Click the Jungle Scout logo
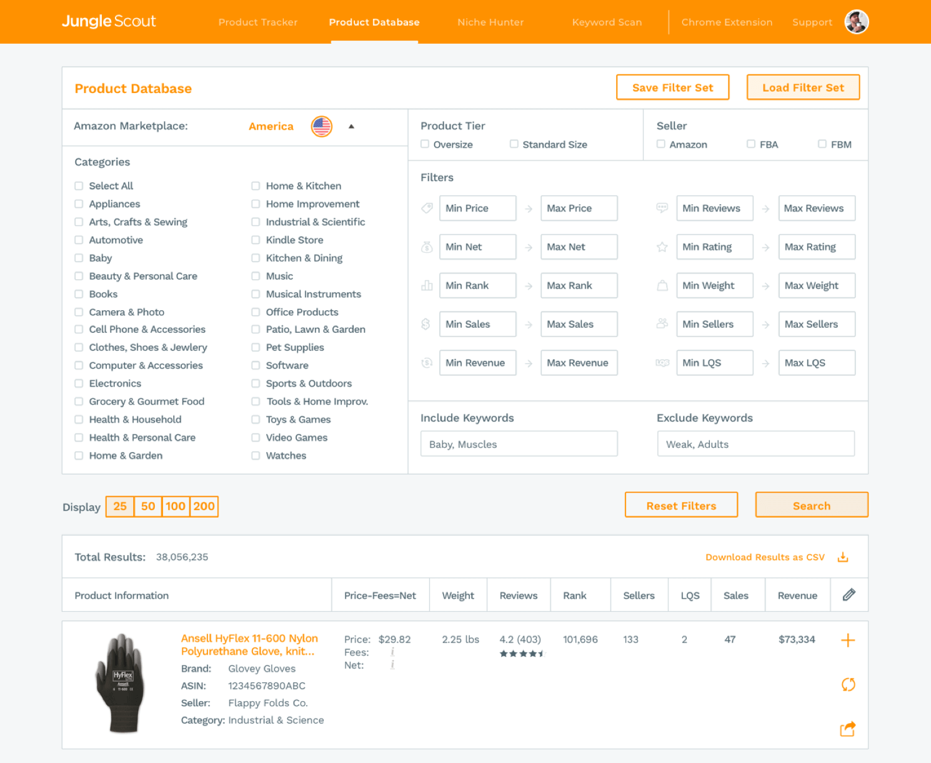931x763 pixels. 109,21
